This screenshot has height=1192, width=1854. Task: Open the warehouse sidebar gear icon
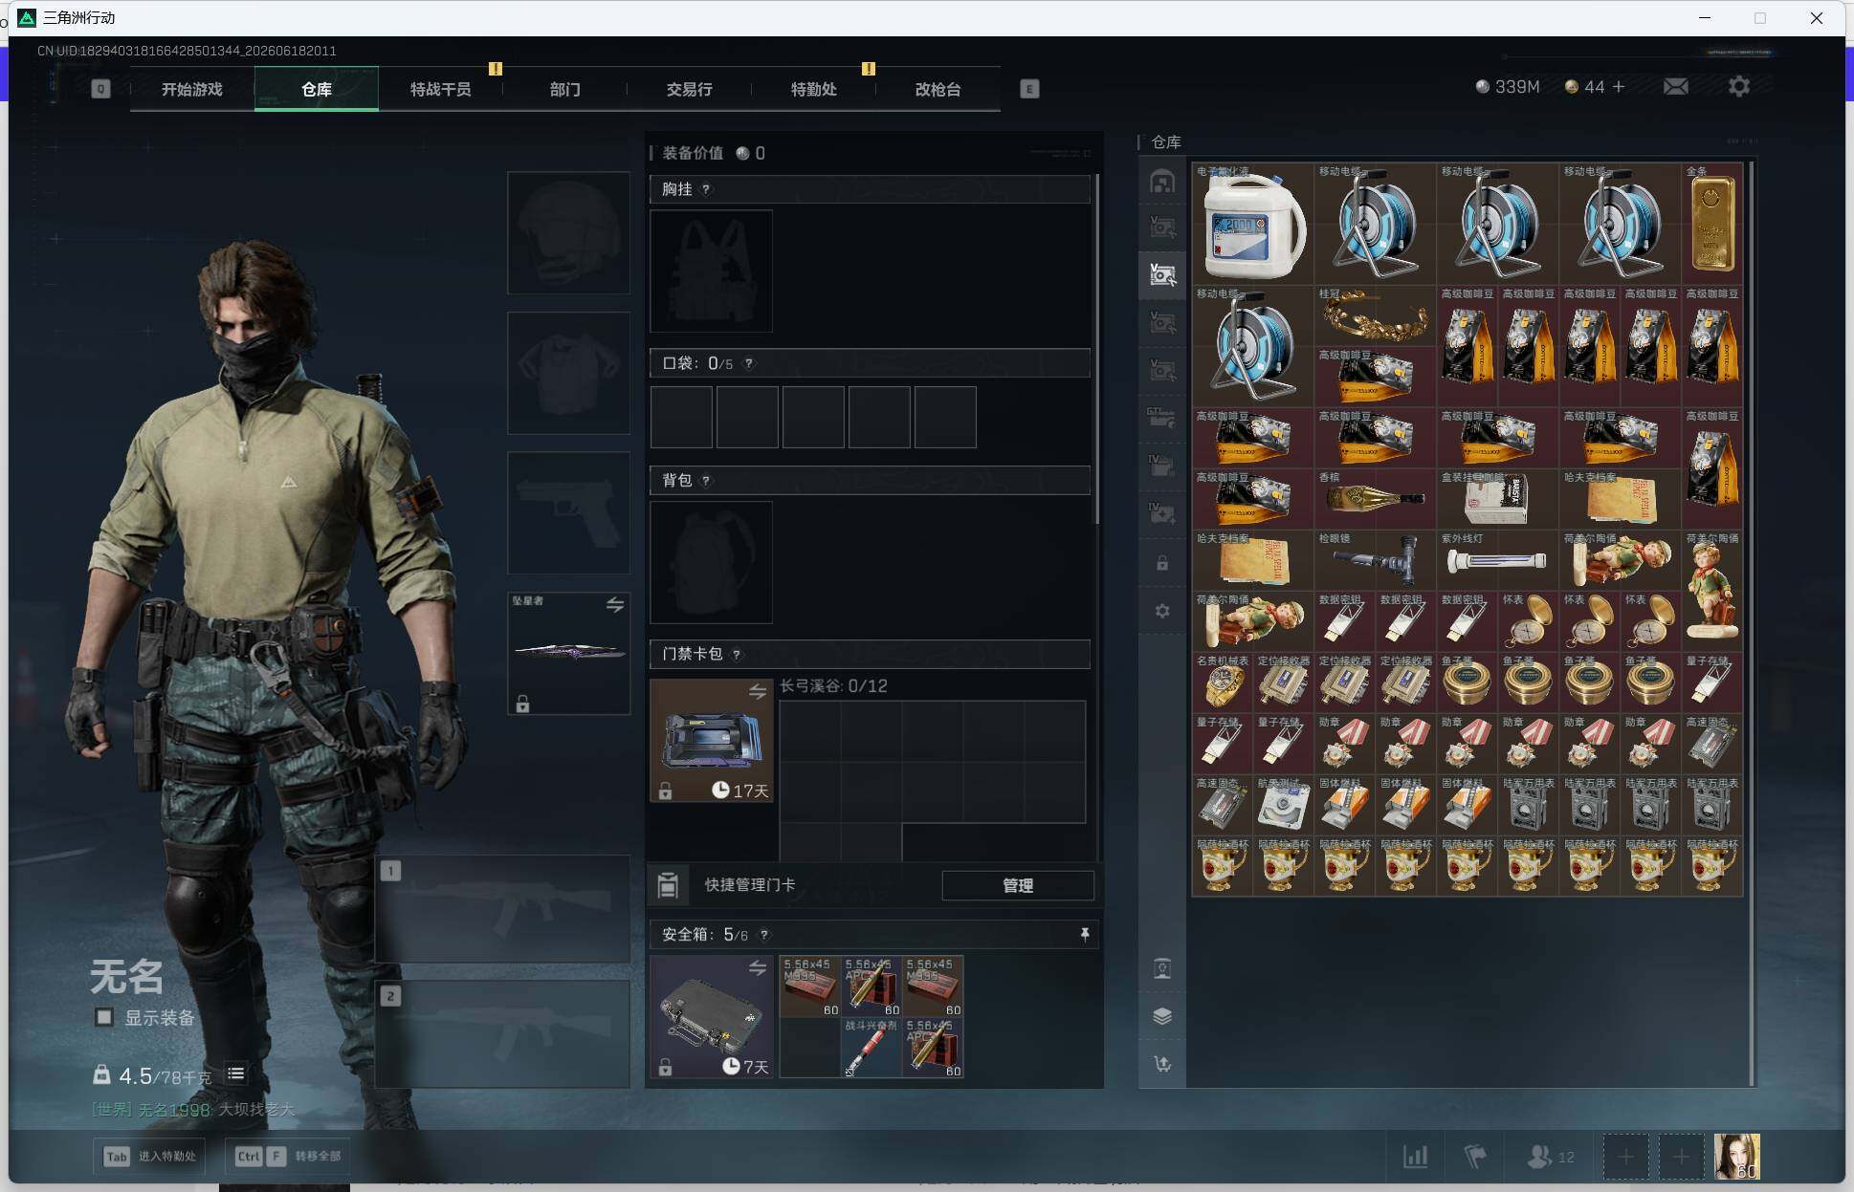[1162, 611]
